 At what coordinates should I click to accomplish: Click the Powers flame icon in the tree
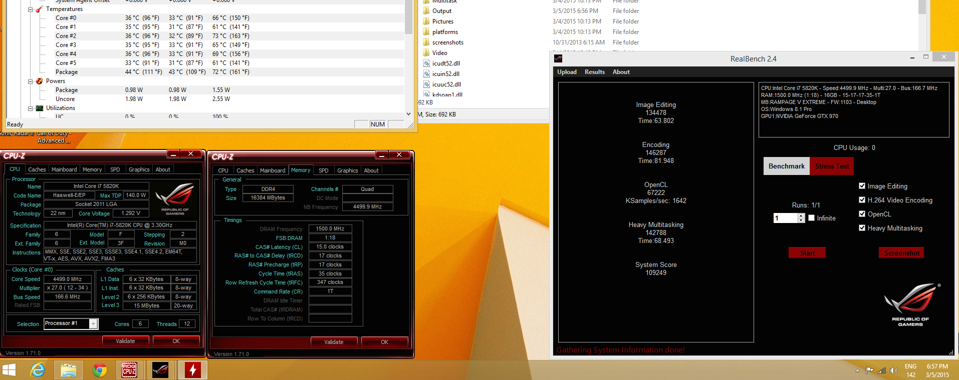pyautogui.click(x=39, y=81)
